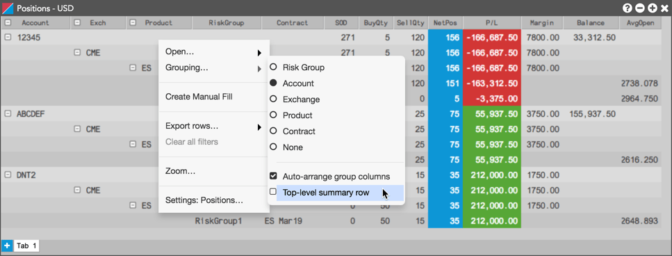Collapse account ABCDEF row
The image size is (672, 256).
8,113
